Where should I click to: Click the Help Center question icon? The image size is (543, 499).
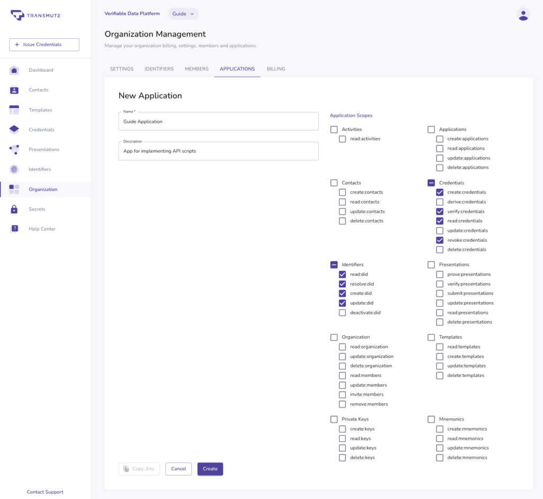coord(14,229)
